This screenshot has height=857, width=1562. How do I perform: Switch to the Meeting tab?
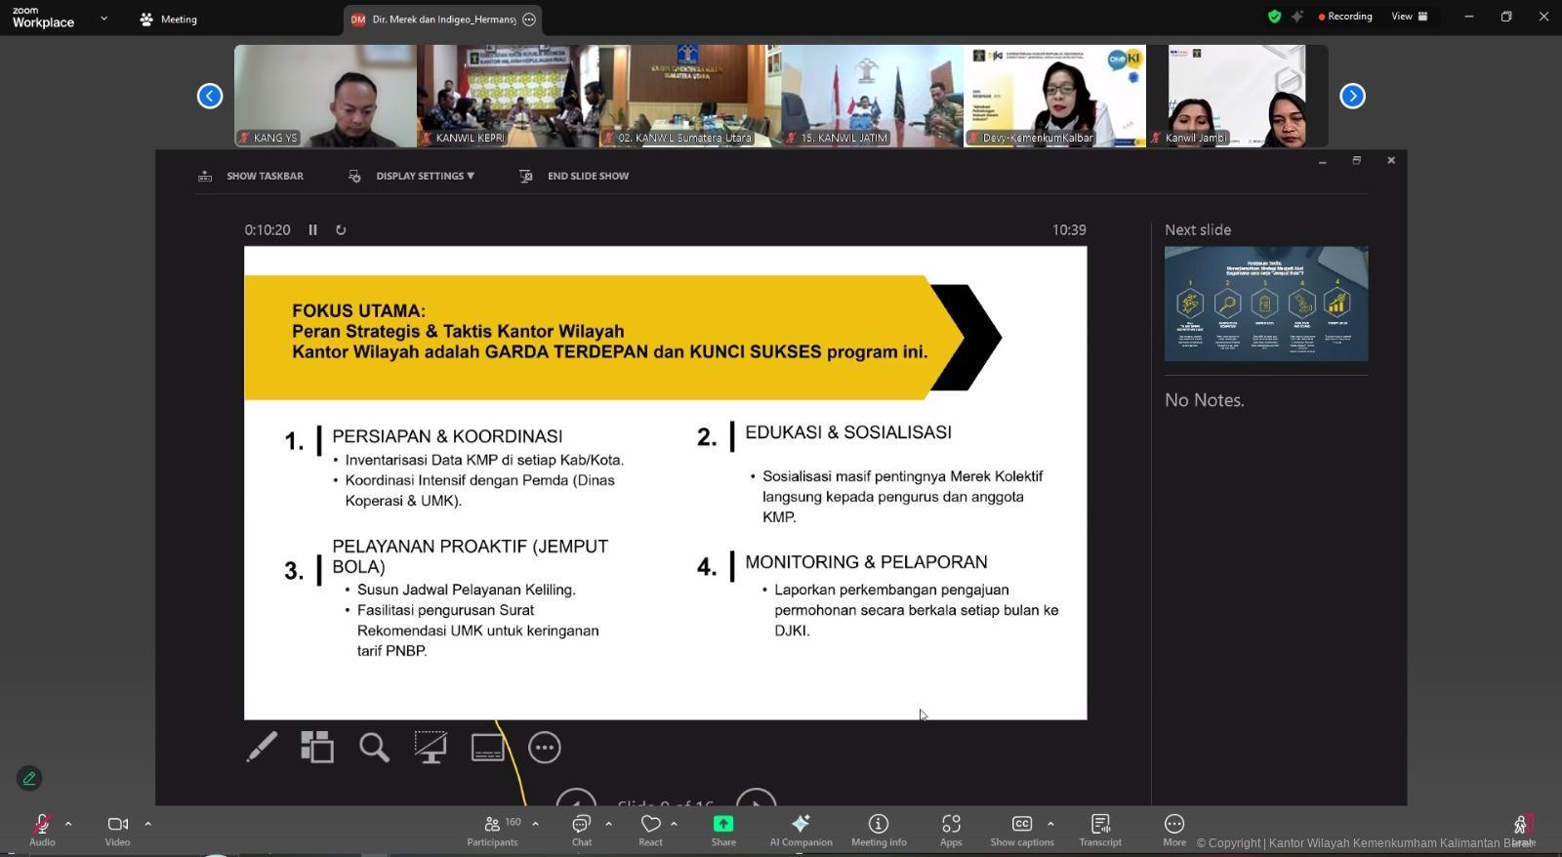click(169, 20)
